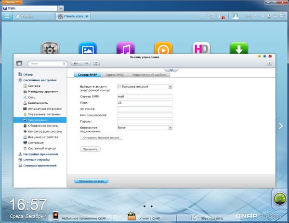Viewport: 289px width, 223px height.
Task: Open event notifications icon with red badge
Action: 220,16
